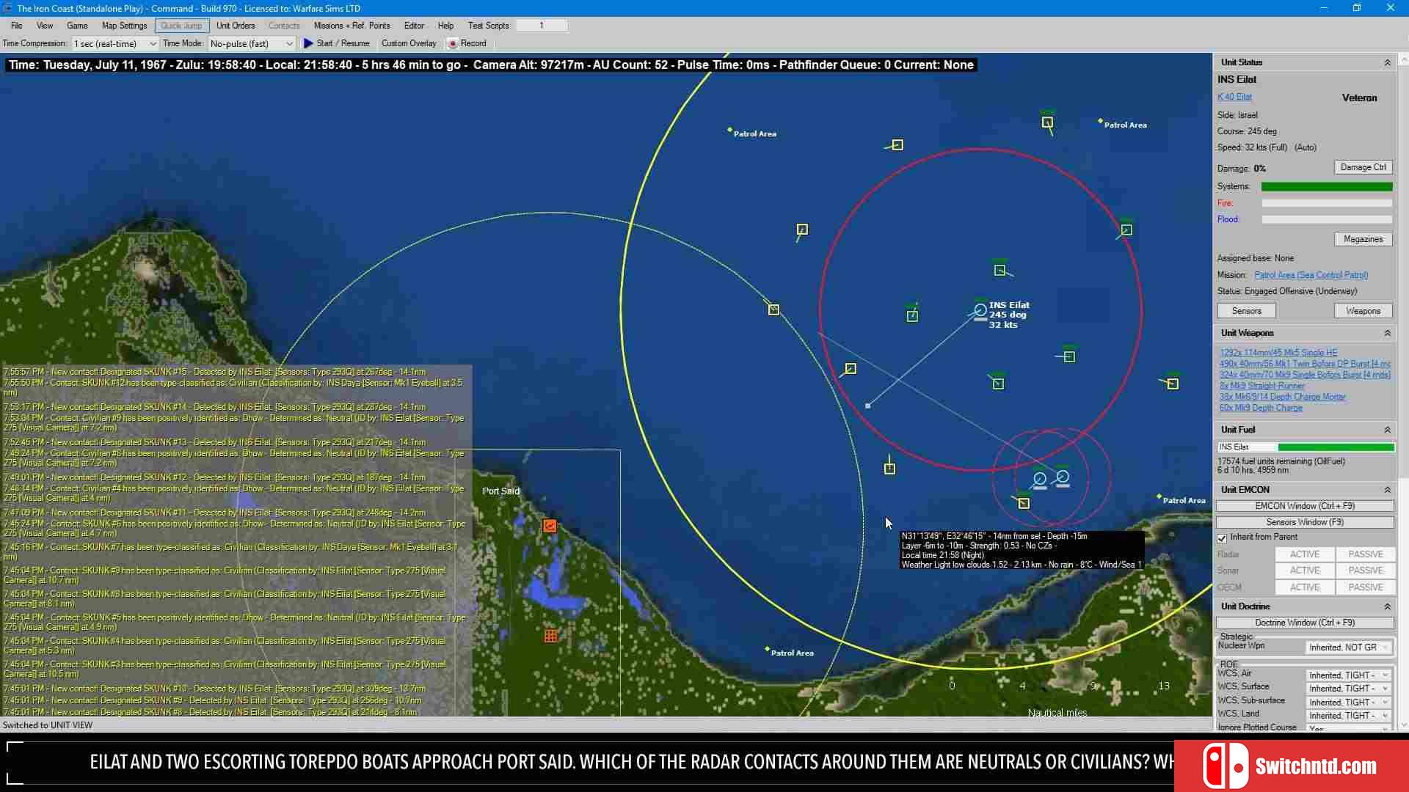This screenshot has width=1409, height=792.
Task: Click the red Record icon
Action: coord(453,43)
